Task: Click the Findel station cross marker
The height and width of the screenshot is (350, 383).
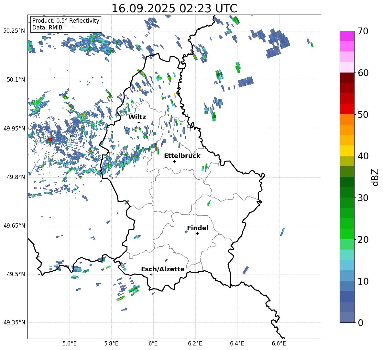Action: tap(197, 234)
